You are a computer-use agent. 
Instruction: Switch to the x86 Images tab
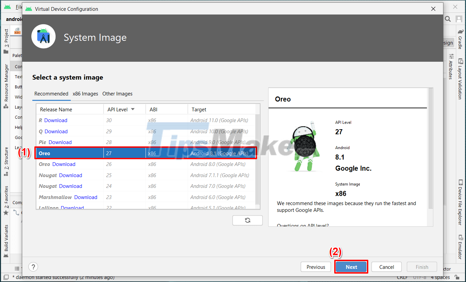(85, 94)
